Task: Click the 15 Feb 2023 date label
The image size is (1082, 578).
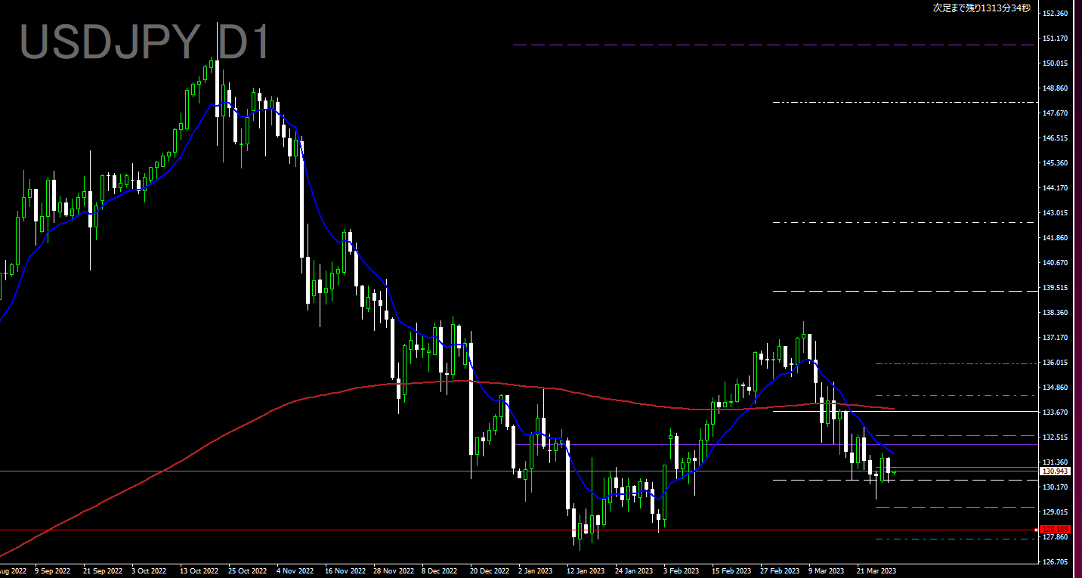Action: point(731,572)
